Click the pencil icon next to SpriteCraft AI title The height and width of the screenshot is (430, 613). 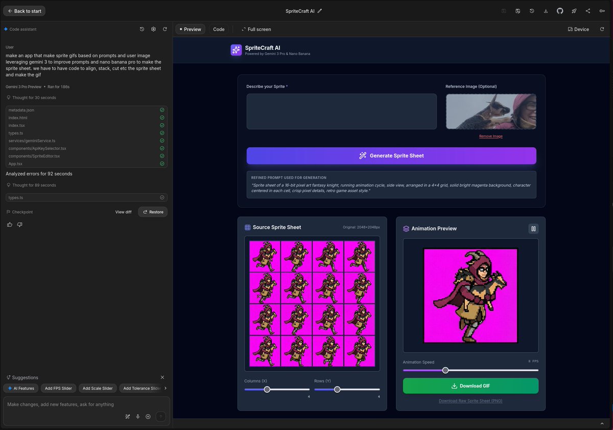point(320,11)
